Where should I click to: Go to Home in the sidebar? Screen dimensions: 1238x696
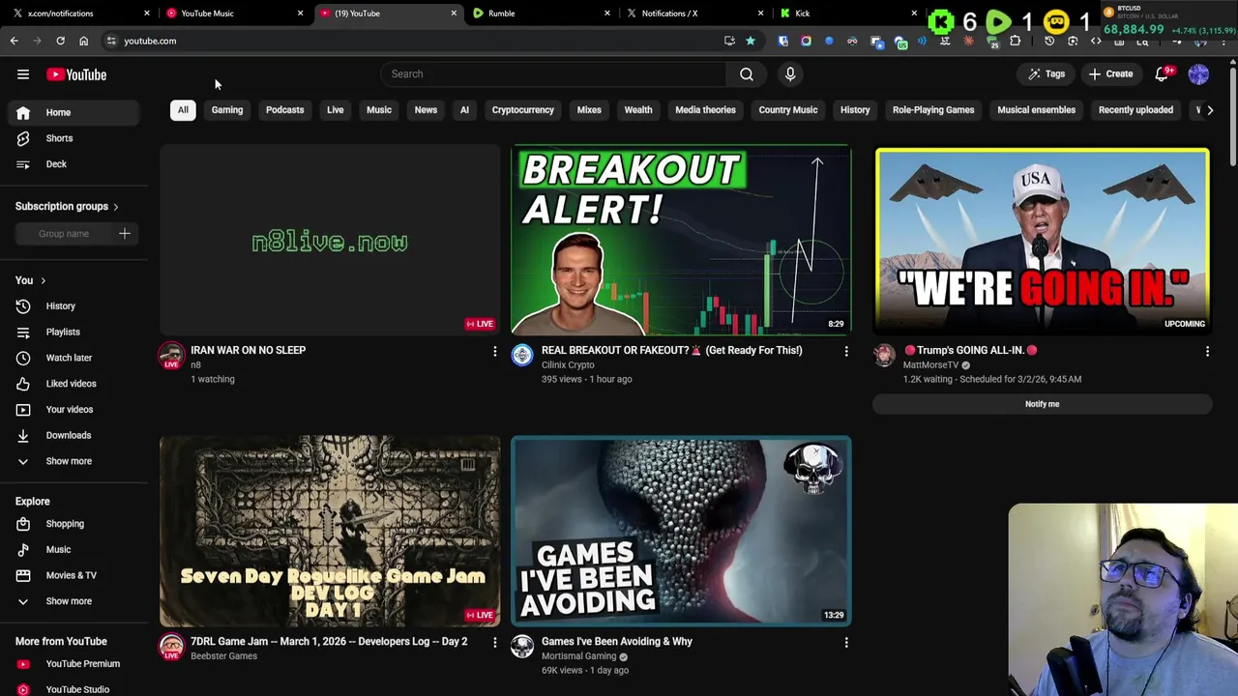click(74, 112)
